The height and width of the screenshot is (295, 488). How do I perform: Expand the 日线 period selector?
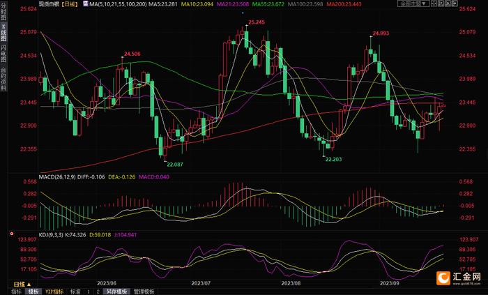point(22,284)
